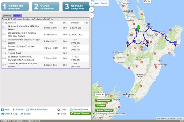Collapse panel with double left chevron
Screen dimensions: 184x122
91,4
